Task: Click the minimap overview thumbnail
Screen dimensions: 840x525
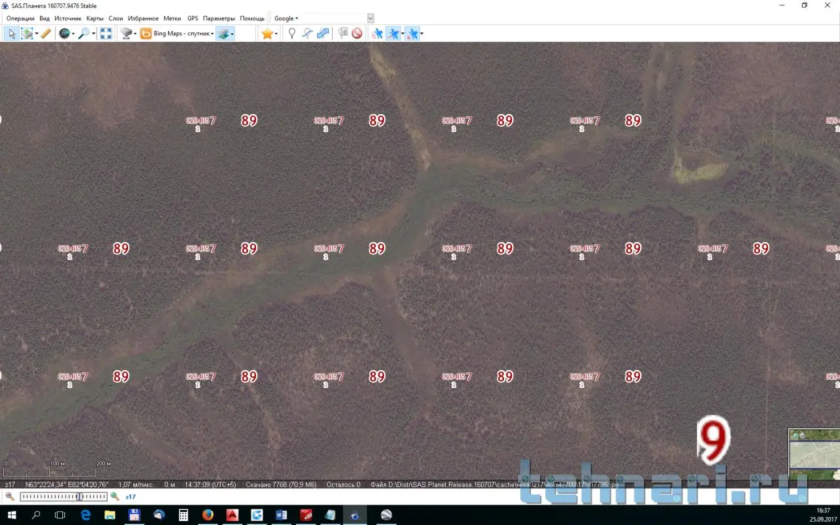Action: tap(814, 455)
